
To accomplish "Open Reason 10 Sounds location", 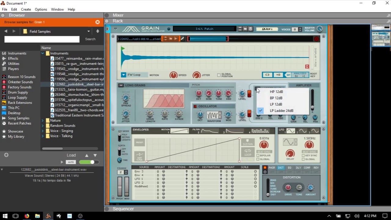I will (x=19, y=77).
